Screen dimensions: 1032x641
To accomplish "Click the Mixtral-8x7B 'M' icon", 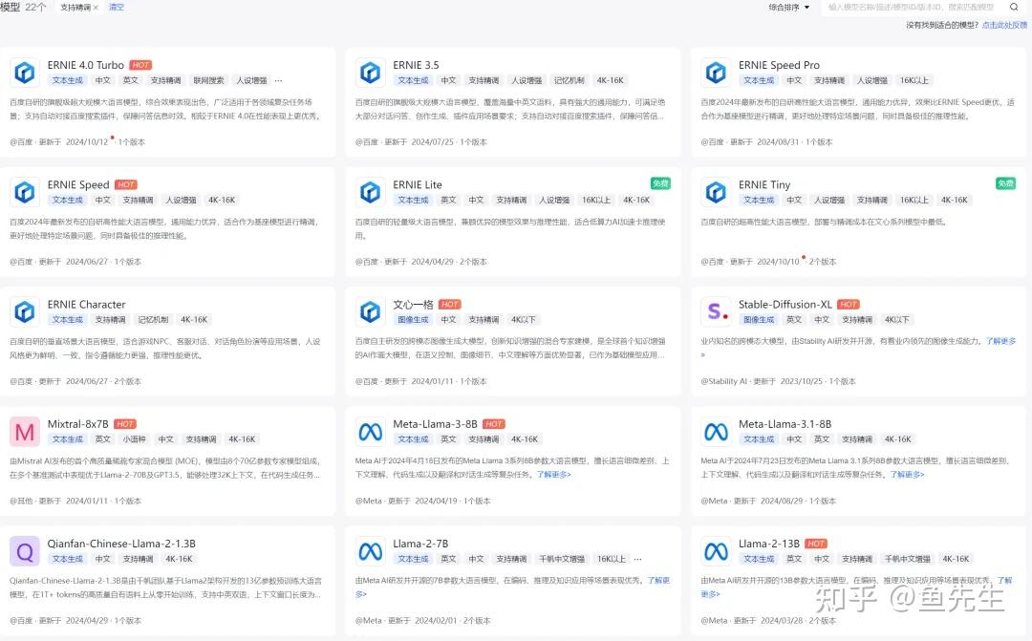I will 25,432.
